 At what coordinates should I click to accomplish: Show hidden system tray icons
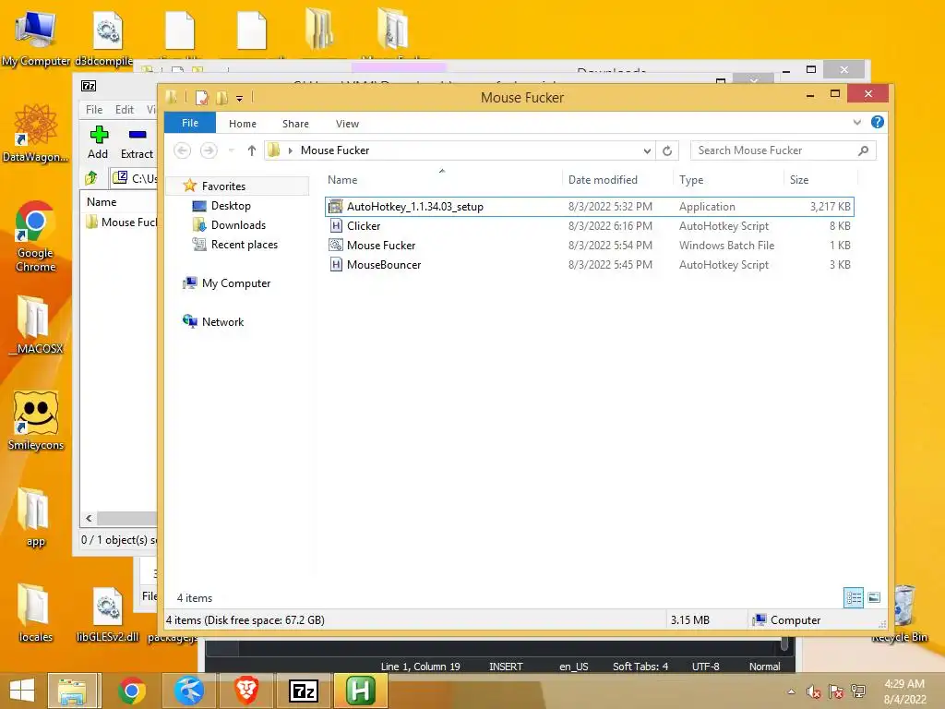[x=791, y=691]
